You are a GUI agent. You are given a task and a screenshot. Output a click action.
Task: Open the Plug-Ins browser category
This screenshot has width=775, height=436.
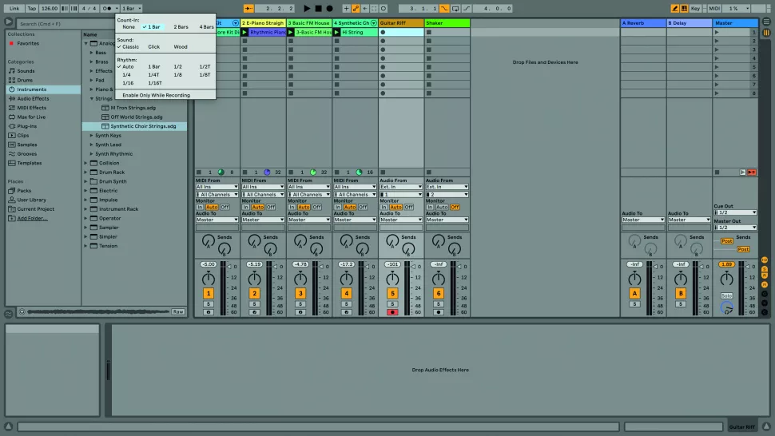point(26,126)
